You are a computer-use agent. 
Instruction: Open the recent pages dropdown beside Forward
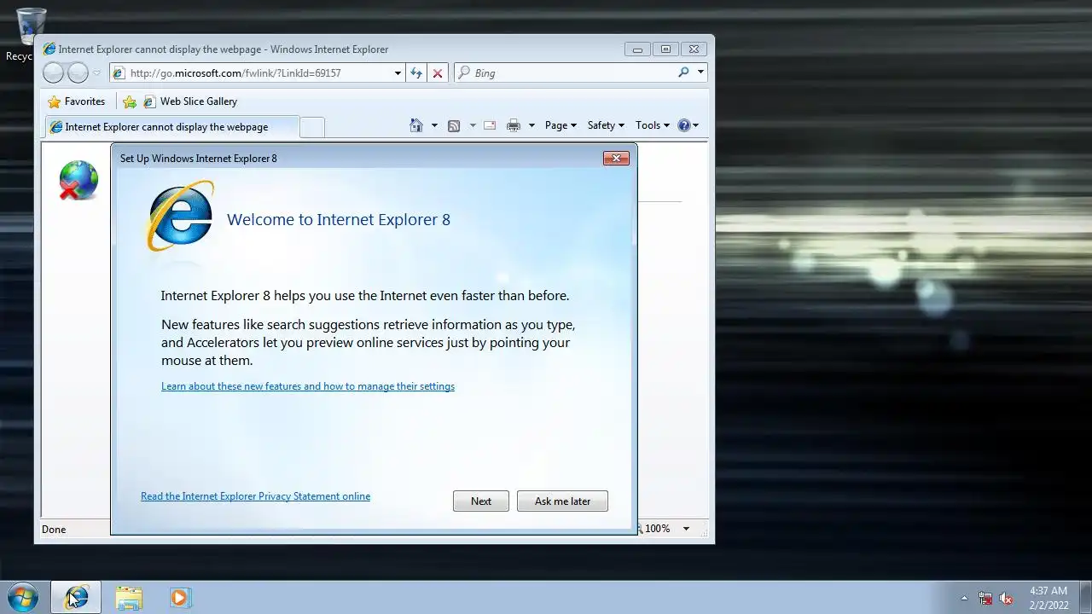click(97, 73)
